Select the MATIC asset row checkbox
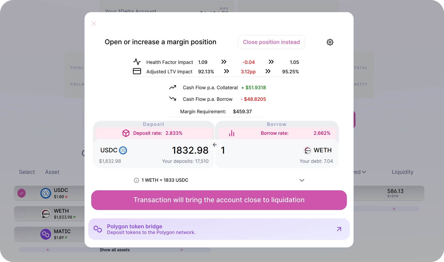This screenshot has width=444, height=262. tap(22, 234)
